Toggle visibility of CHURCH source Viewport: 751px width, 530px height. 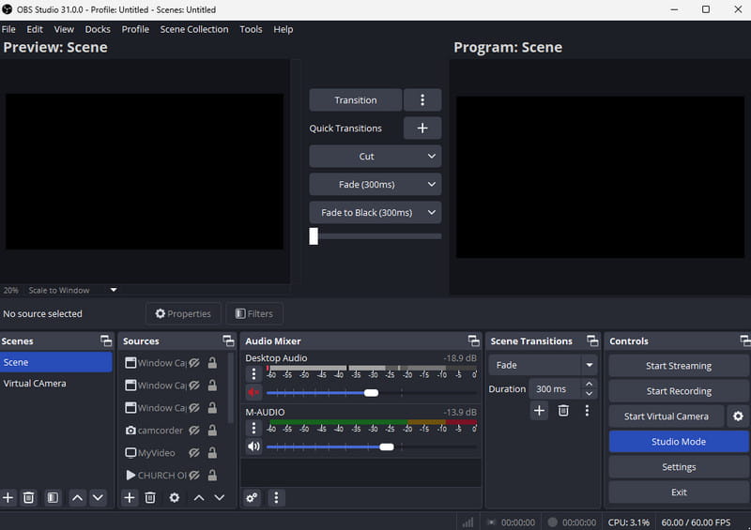tap(194, 476)
